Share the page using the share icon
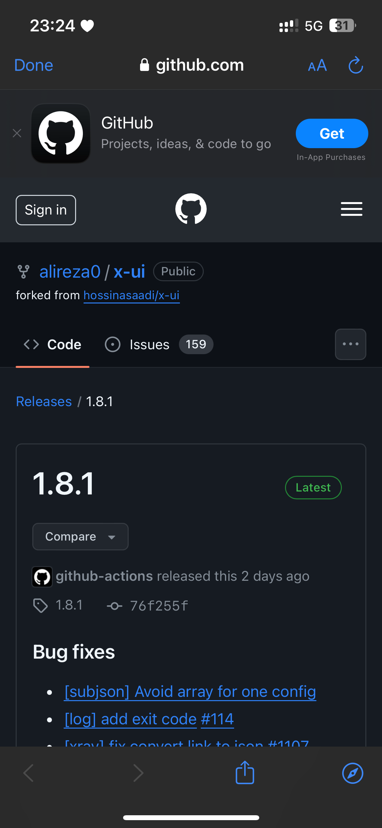Screen dimensions: 382x828 coord(245,773)
